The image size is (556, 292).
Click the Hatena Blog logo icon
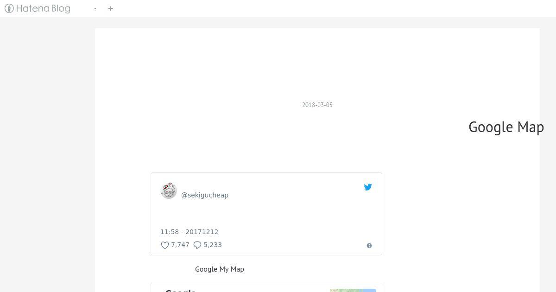pyautogui.click(x=9, y=8)
